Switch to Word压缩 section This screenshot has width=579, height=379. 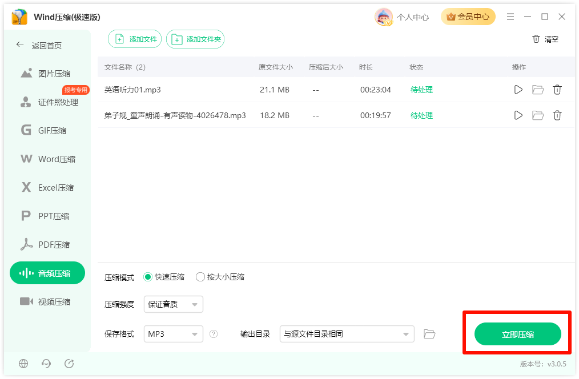pos(47,159)
